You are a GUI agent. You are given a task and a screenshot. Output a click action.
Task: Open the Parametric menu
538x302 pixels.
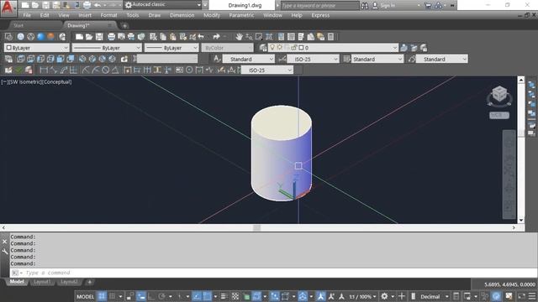[241, 15]
